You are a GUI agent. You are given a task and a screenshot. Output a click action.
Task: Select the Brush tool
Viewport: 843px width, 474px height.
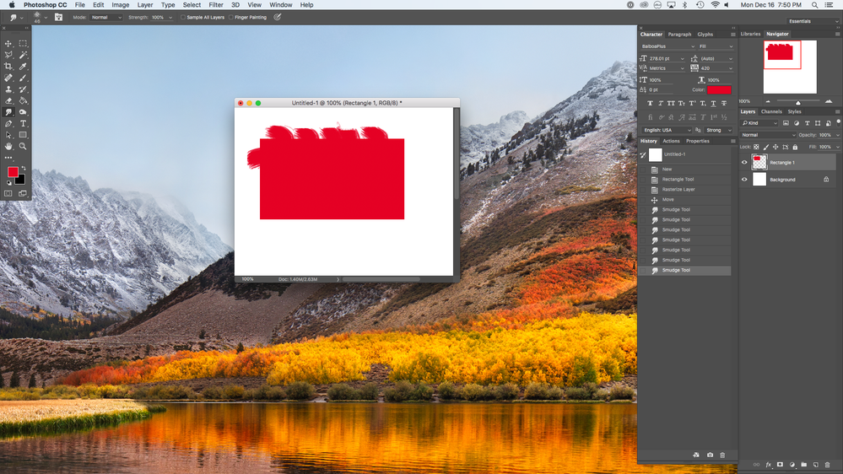coord(23,78)
